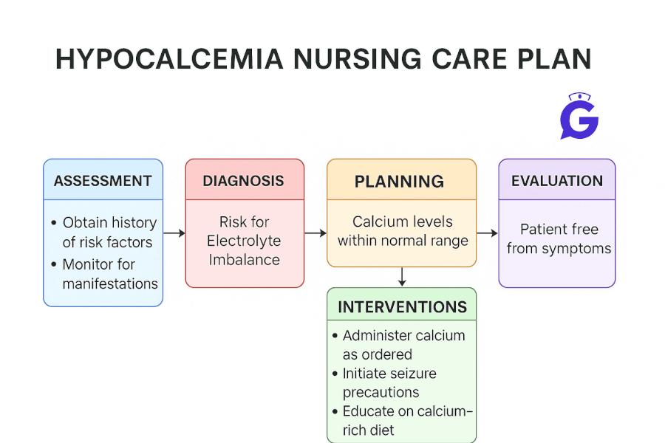
Task: Click 'Calcium levels within normal range' text
Action: coord(403,231)
